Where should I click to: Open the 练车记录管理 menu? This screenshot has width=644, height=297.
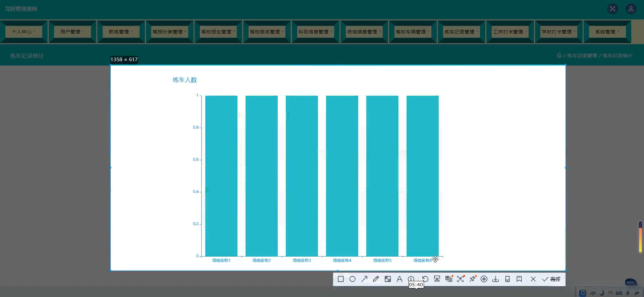click(x=462, y=32)
